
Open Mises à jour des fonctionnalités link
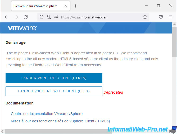click(60, 121)
